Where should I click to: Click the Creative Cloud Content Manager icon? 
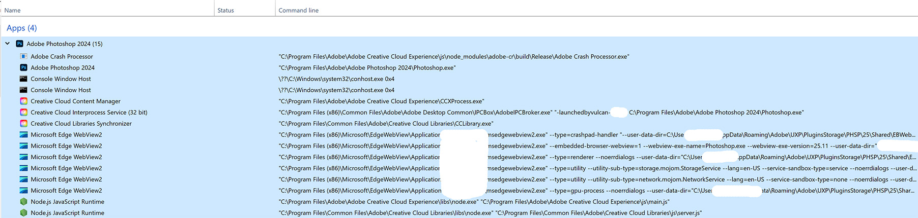(x=23, y=101)
